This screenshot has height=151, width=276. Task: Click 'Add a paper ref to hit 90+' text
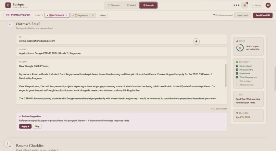coord(253,48)
